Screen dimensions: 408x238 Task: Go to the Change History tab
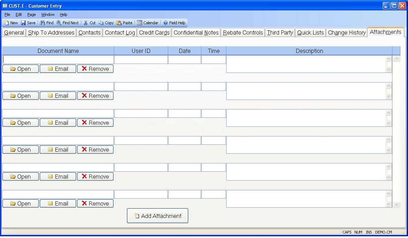[x=346, y=32]
